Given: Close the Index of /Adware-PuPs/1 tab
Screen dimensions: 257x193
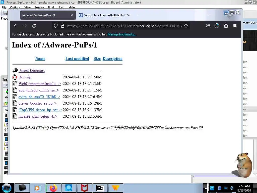Looking at the screenshot, I should tap(72, 15).
